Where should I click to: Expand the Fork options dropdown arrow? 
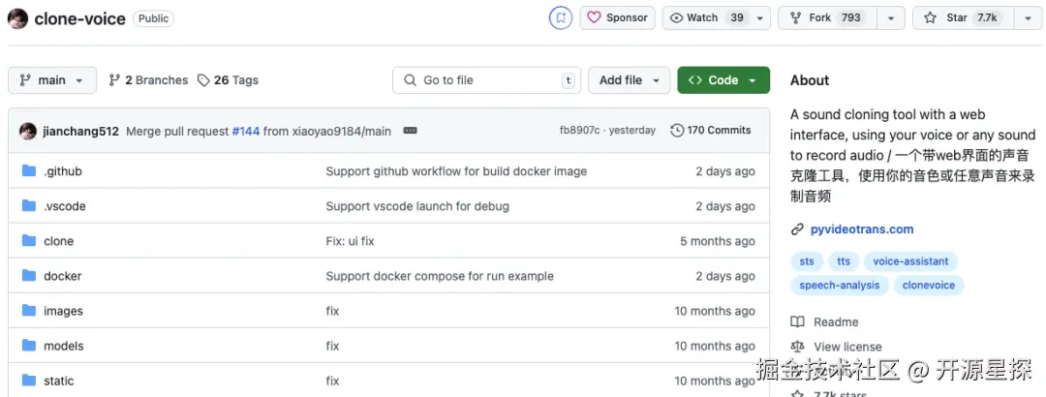tap(891, 17)
